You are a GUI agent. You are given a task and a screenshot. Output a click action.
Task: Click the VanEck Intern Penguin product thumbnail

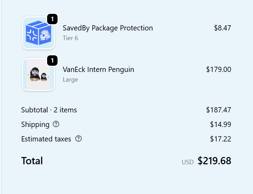pyautogui.click(x=38, y=75)
